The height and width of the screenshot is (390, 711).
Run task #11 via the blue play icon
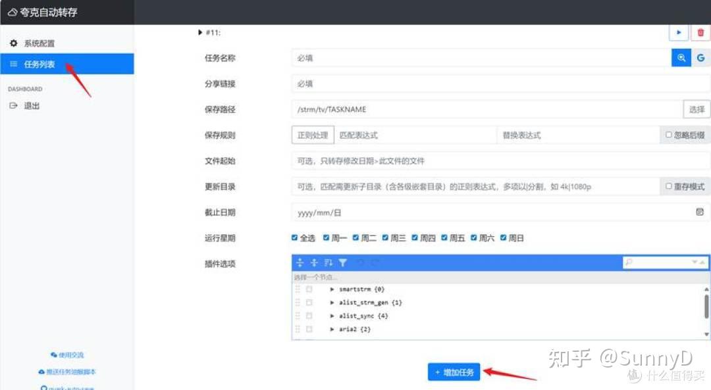click(x=679, y=32)
